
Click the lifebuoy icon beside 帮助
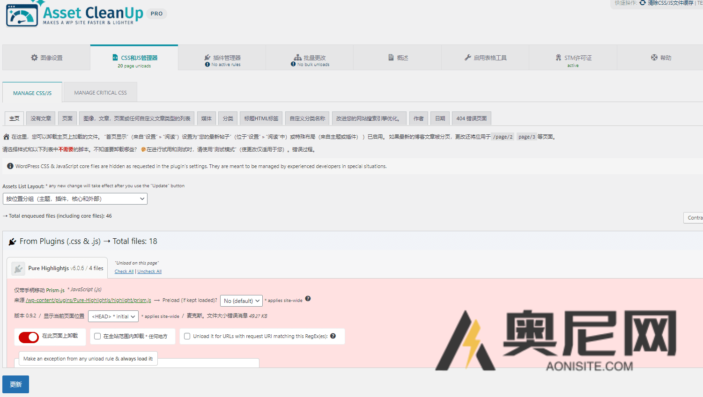(654, 58)
